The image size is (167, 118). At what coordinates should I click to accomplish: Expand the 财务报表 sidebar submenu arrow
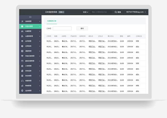pos(40,71)
